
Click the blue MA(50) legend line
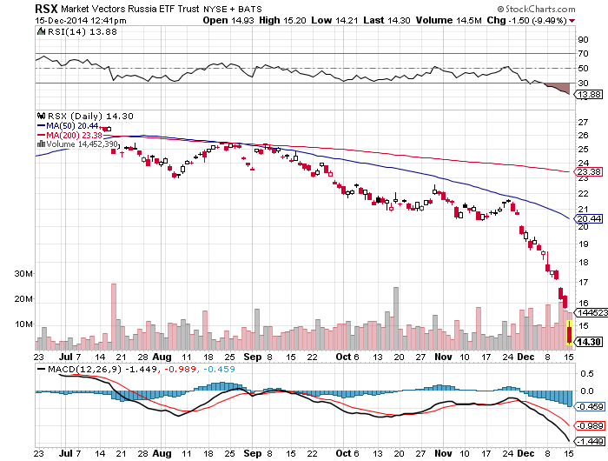[39, 125]
